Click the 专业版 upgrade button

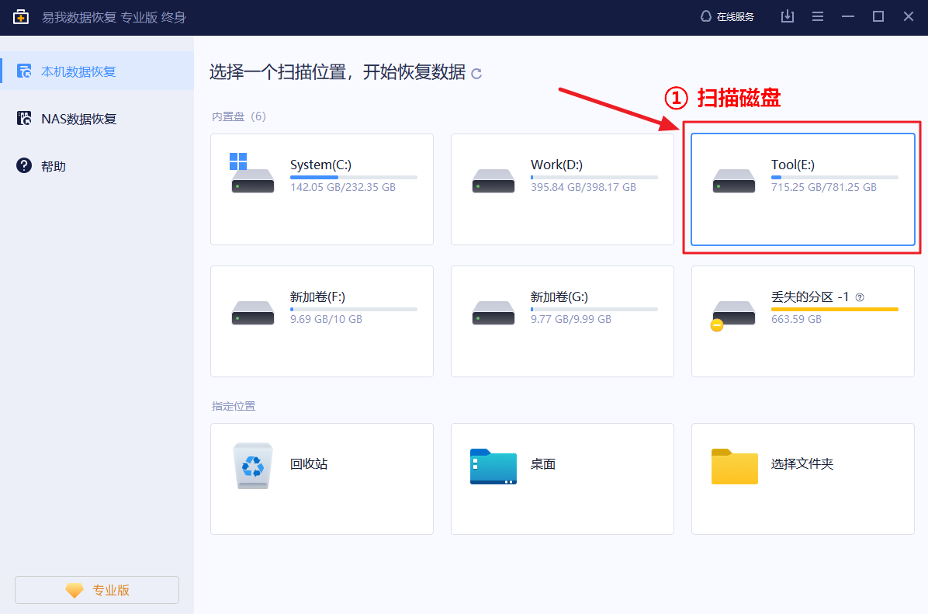coord(96,590)
